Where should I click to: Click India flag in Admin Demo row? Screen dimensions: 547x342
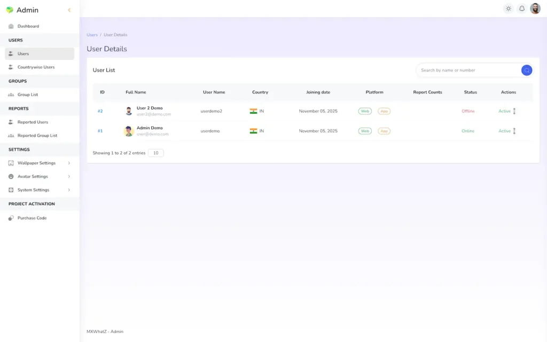pyautogui.click(x=253, y=131)
